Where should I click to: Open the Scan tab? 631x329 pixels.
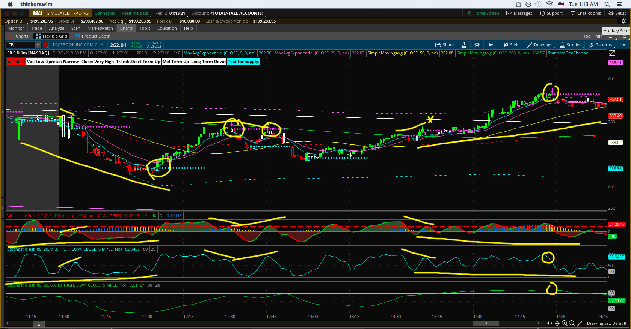point(75,28)
